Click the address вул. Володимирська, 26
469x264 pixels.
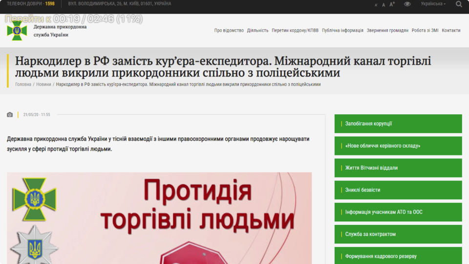pyautogui.click(x=120, y=3)
